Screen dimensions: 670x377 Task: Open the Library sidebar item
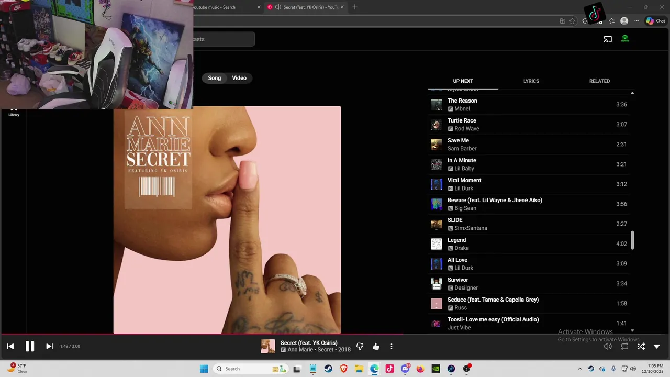tap(14, 112)
